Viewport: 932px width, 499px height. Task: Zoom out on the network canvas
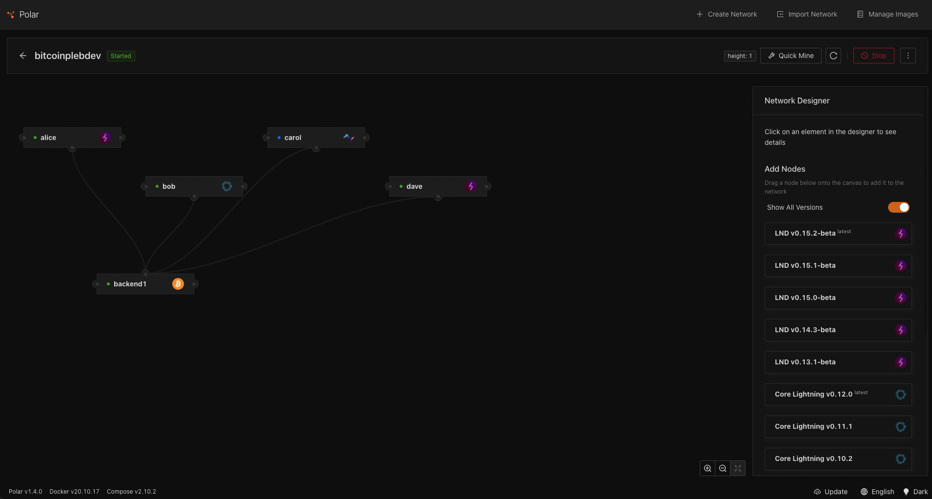point(723,468)
